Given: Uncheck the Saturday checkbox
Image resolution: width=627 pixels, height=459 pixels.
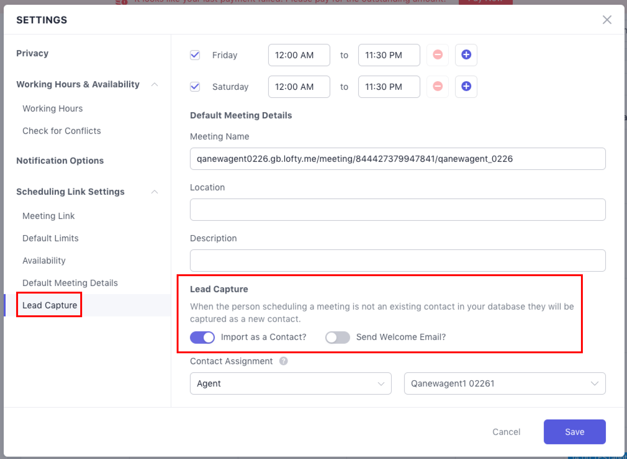Looking at the screenshot, I should tap(195, 86).
